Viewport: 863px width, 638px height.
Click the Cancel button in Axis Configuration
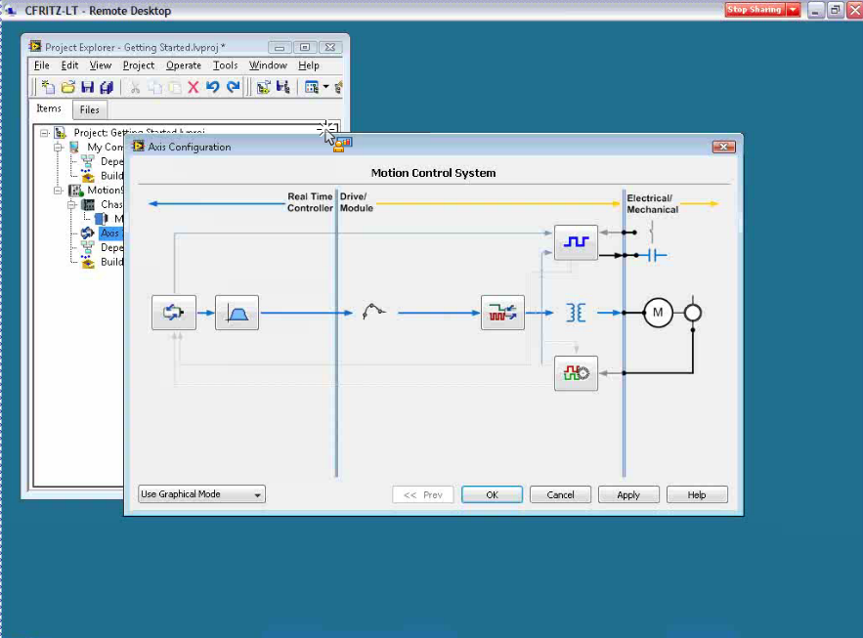click(x=560, y=494)
